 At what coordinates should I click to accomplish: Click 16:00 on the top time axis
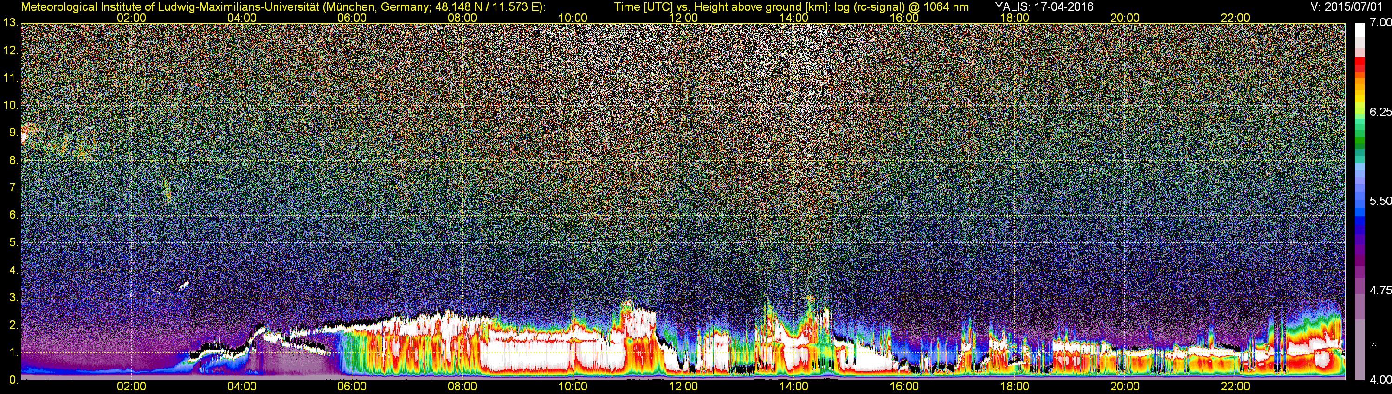point(904,18)
